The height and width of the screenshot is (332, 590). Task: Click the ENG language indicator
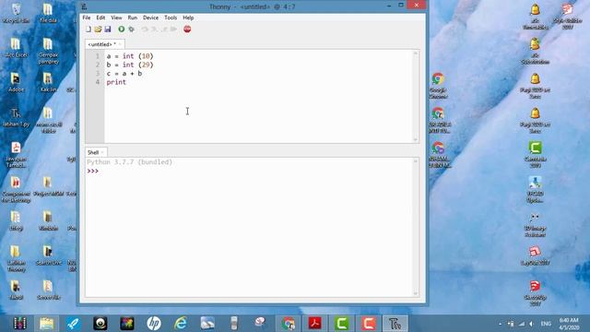[x=546, y=324]
